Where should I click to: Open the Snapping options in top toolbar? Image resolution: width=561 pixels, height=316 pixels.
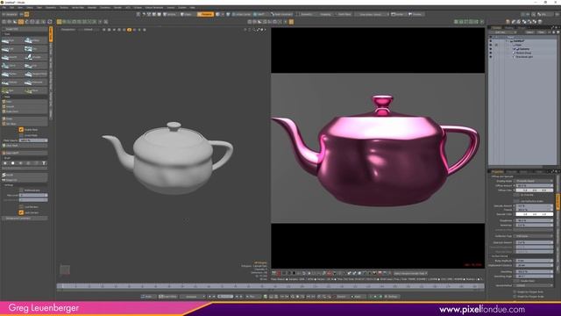click(324, 14)
